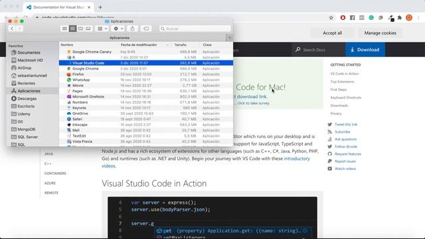Click Manage cookies button
This screenshot has height=239, width=425.
pyautogui.click(x=380, y=33)
